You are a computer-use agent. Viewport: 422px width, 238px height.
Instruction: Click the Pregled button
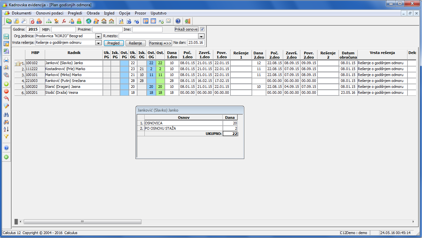(x=114, y=43)
